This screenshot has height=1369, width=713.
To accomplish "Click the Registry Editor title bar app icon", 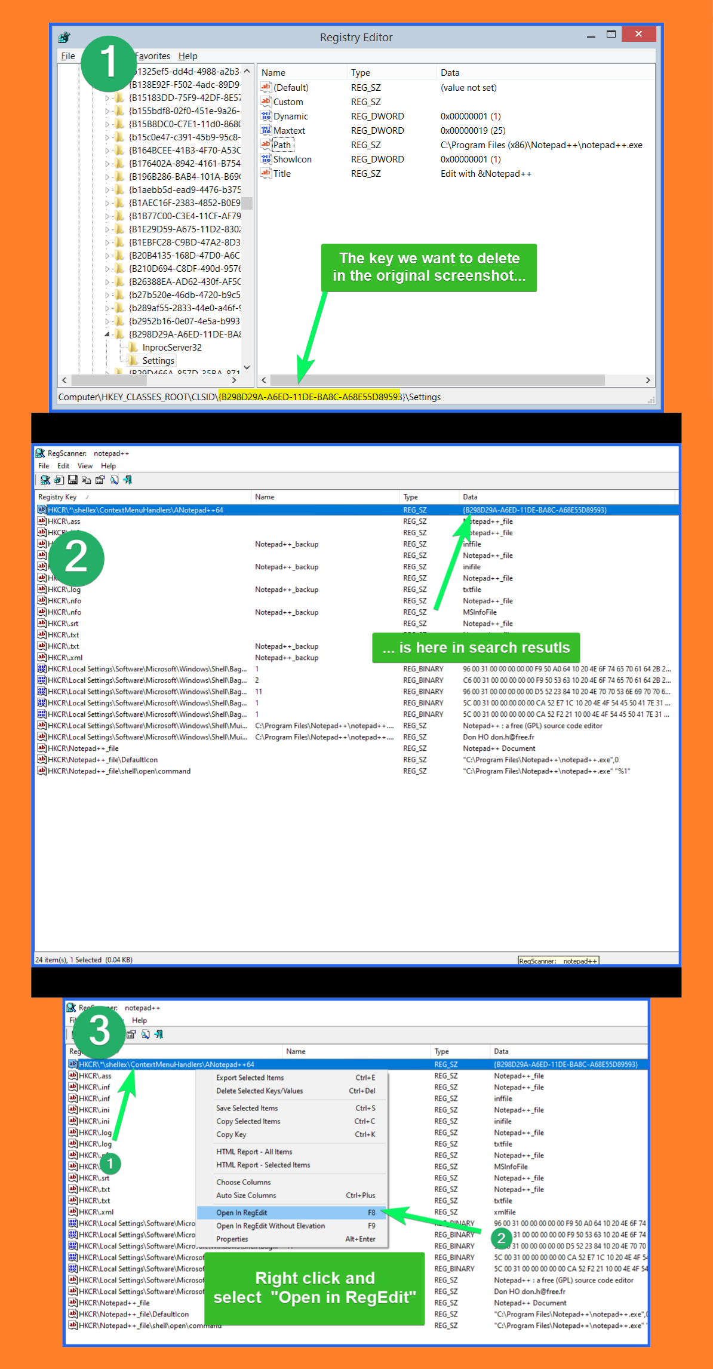I will pos(64,38).
